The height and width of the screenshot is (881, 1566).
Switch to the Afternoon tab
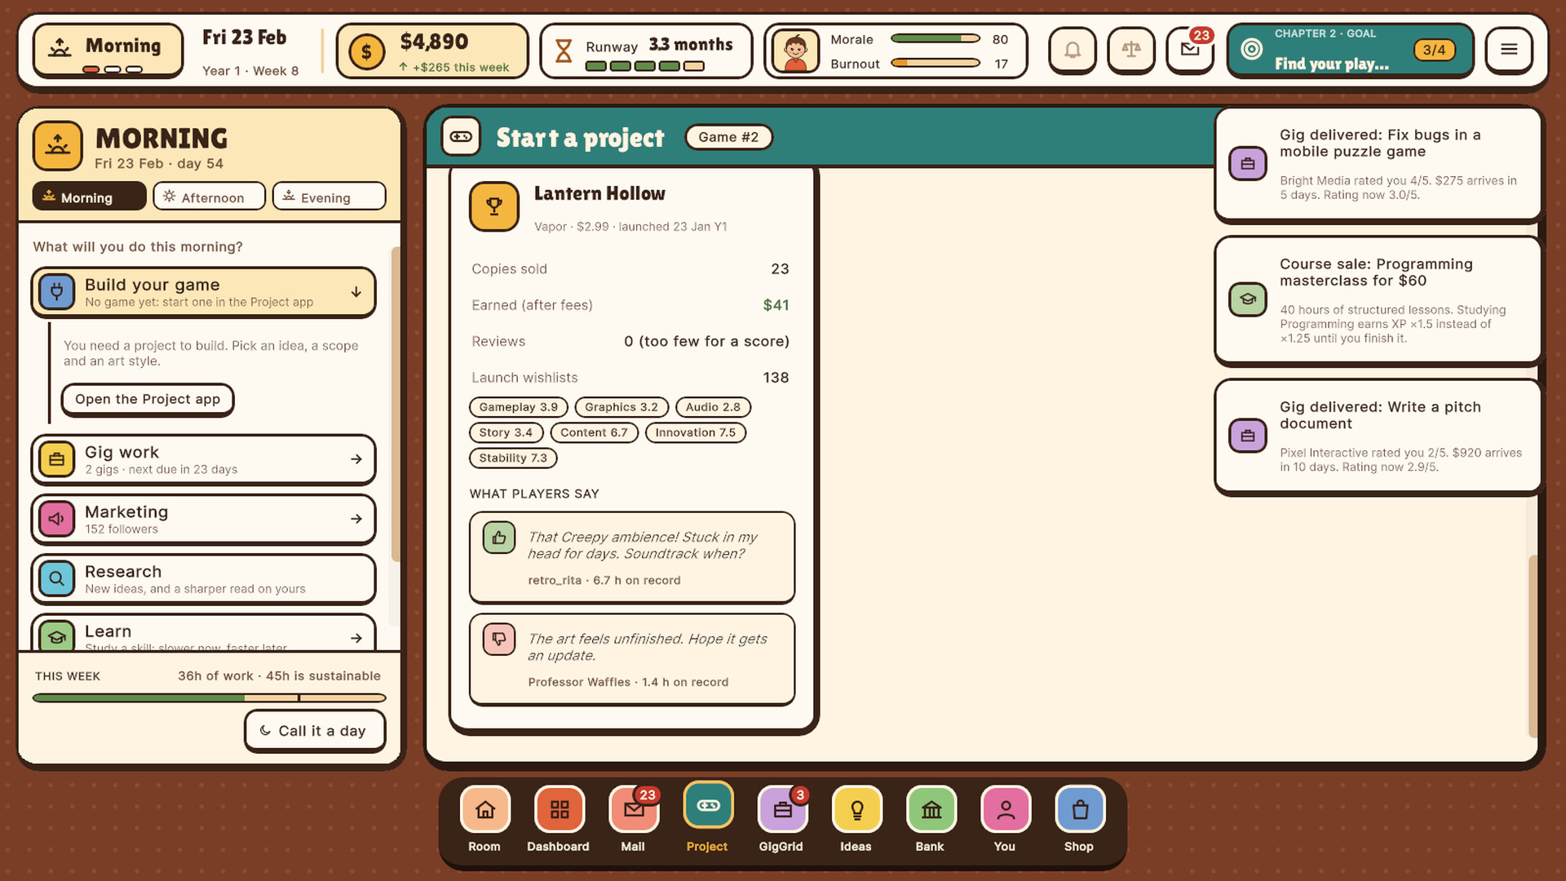click(210, 197)
